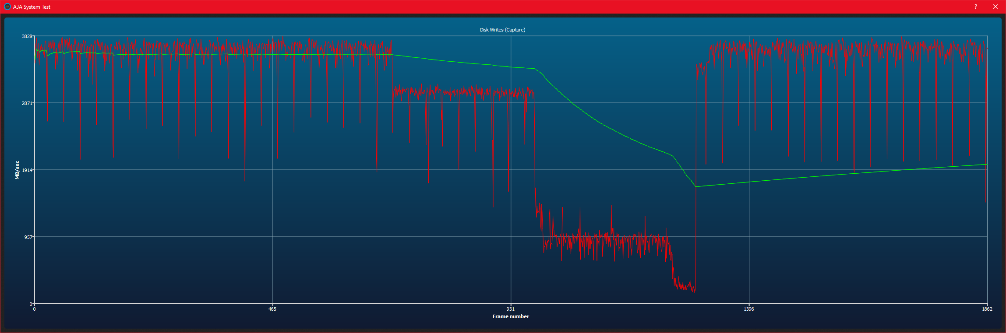This screenshot has width=1006, height=333.
Task: Click the Disk Writes (Capture) chart title
Action: click(x=502, y=30)
